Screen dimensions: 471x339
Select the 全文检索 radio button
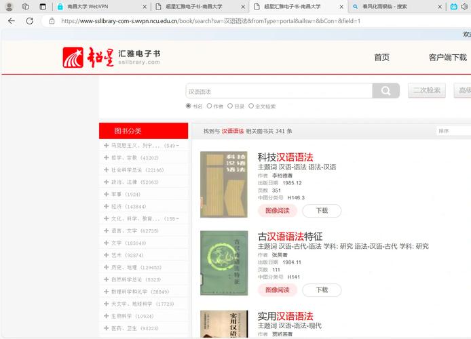(x=251, y=106)
